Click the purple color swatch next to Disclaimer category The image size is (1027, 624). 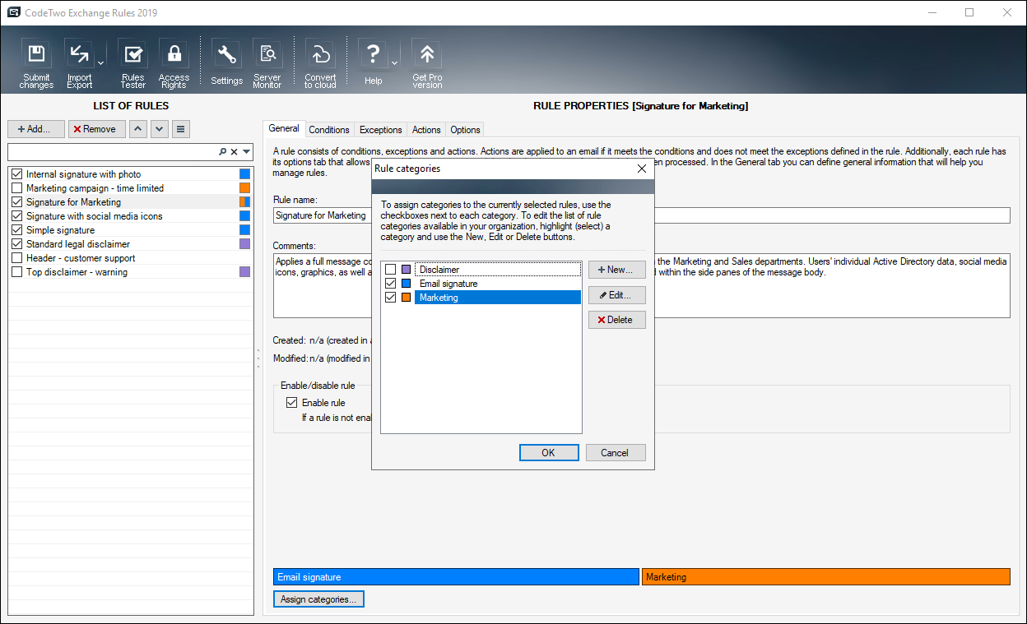pyautogui.click(x=406, y=270)
